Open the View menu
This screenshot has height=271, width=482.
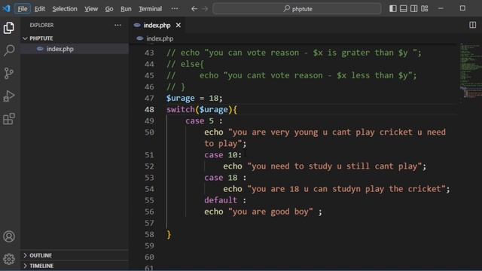(x=91, y=8)
